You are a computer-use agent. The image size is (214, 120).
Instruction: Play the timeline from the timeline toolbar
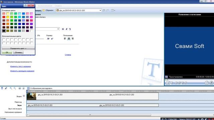point(23,88)
